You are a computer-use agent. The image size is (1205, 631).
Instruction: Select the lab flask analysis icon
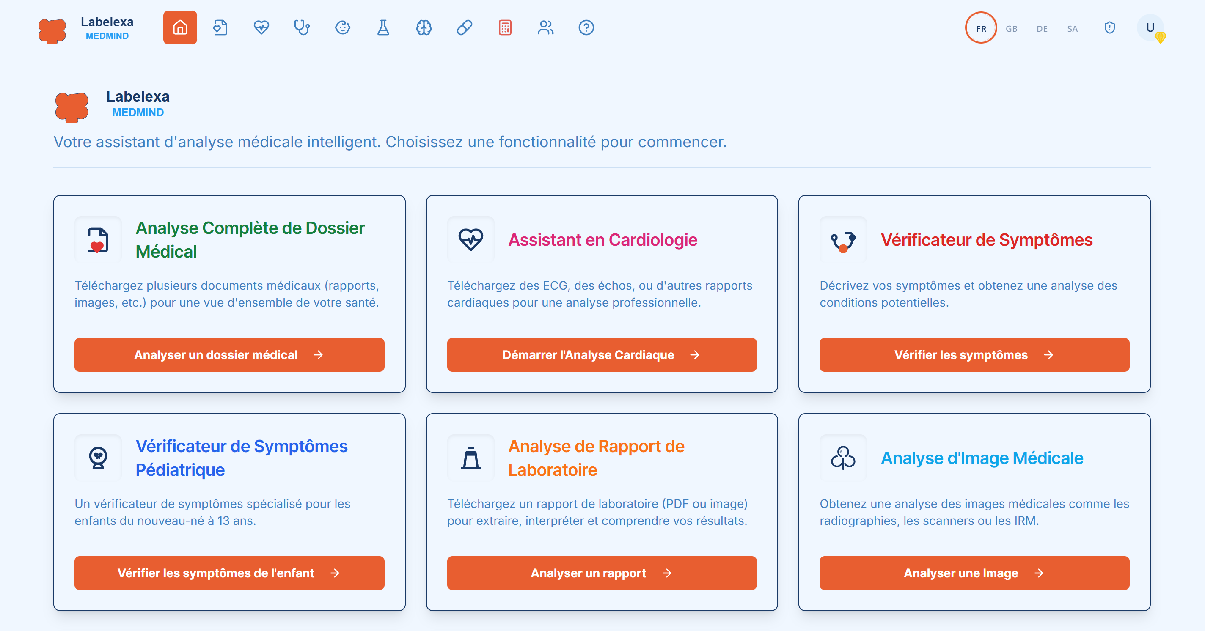(382, 27)
